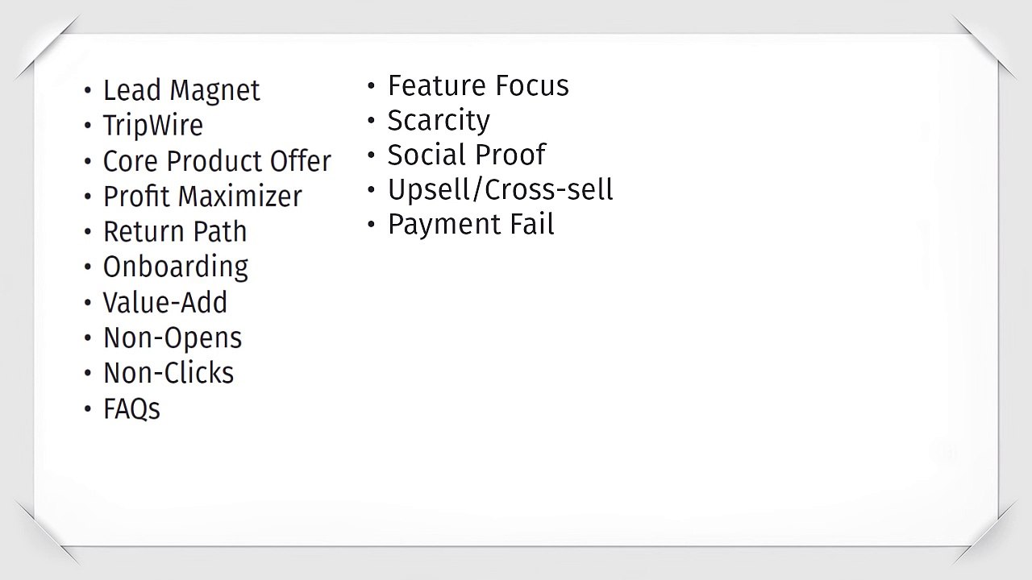
Task: Click on Return Path in the list
Action: click(x=175, y=232)
